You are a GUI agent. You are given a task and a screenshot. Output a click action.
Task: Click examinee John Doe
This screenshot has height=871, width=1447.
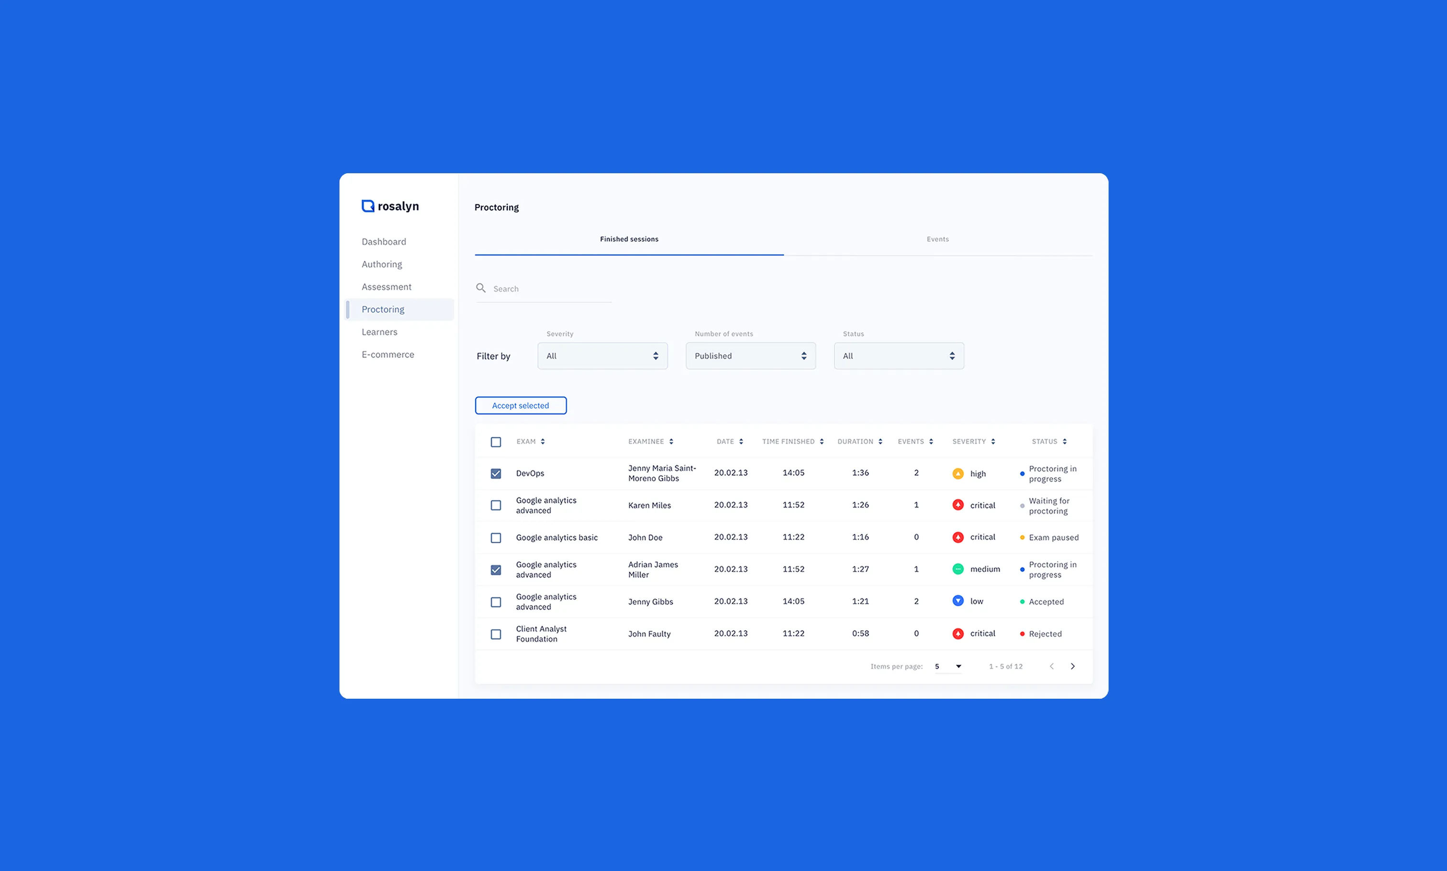click(646, 537)
